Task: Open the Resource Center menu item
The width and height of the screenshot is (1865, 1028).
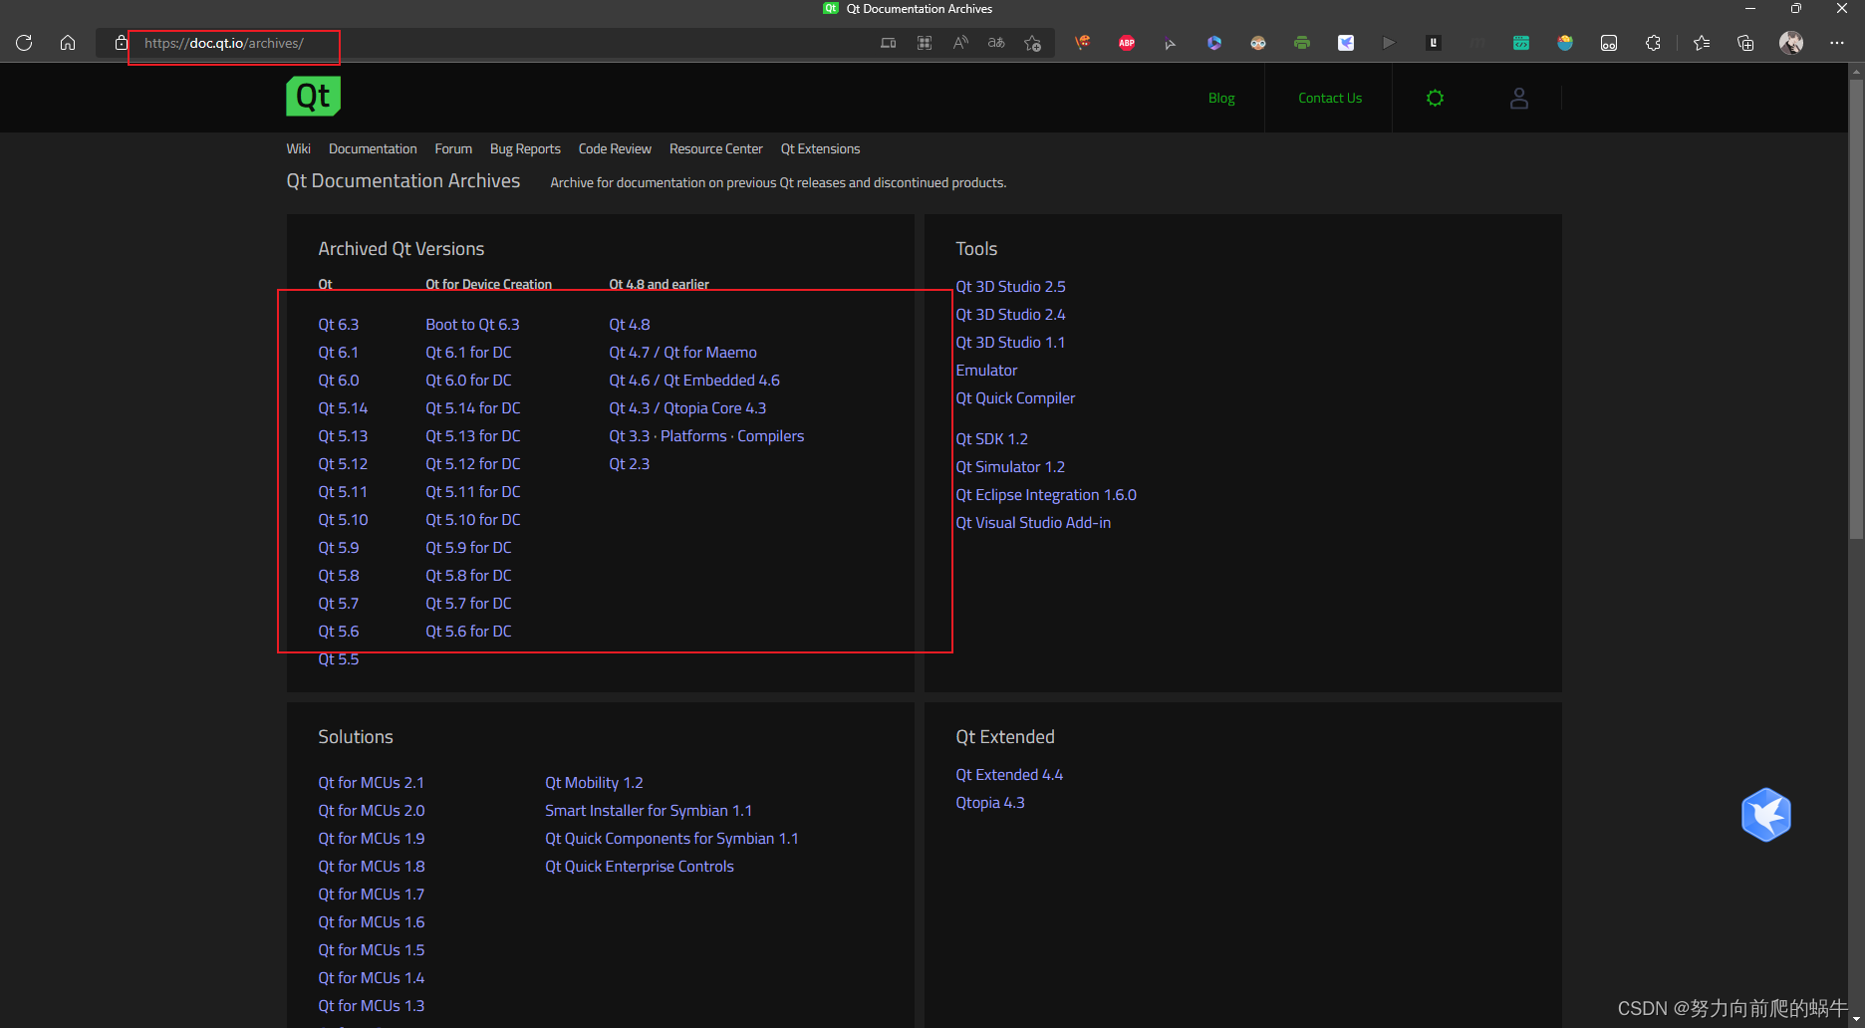Action: click(716, 148)
